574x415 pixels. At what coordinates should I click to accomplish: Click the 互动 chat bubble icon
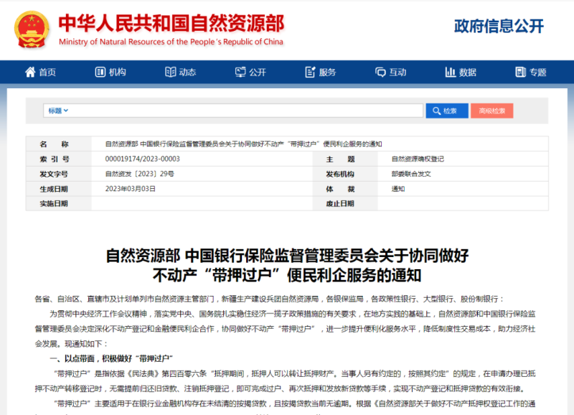click(380, 72)
